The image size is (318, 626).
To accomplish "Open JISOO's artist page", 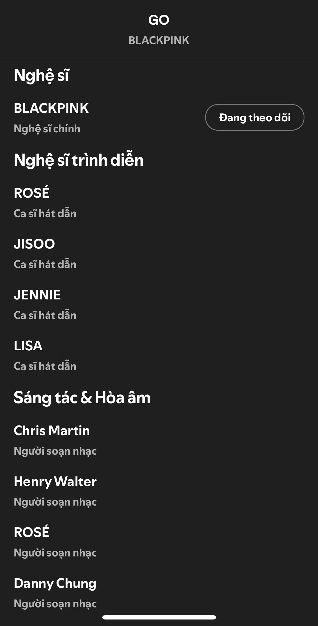I will point(34,244).
